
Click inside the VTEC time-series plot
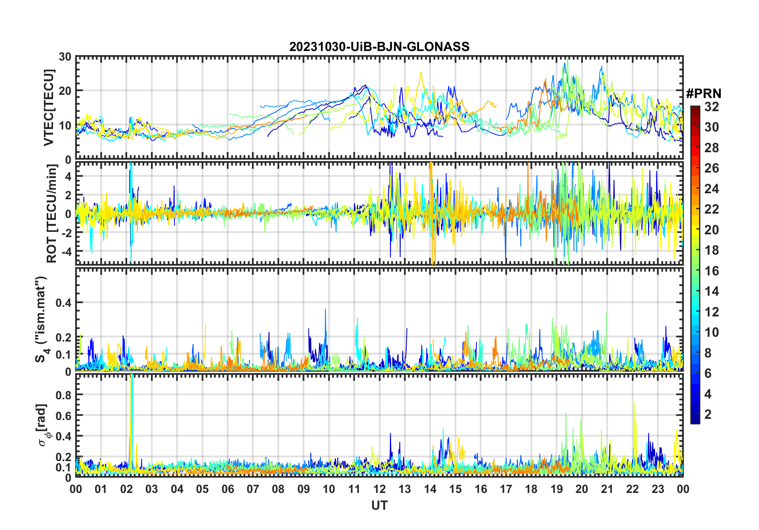pyautogui.click(x=379, y=108)
